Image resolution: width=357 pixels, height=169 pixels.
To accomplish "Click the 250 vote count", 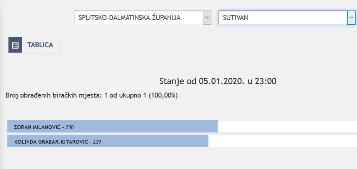I will pos(71,127).
